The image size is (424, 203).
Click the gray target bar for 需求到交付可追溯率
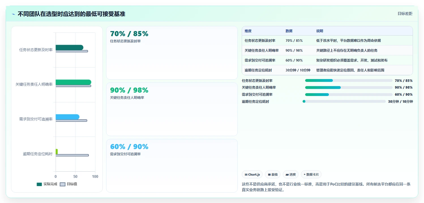pos(71,121)
